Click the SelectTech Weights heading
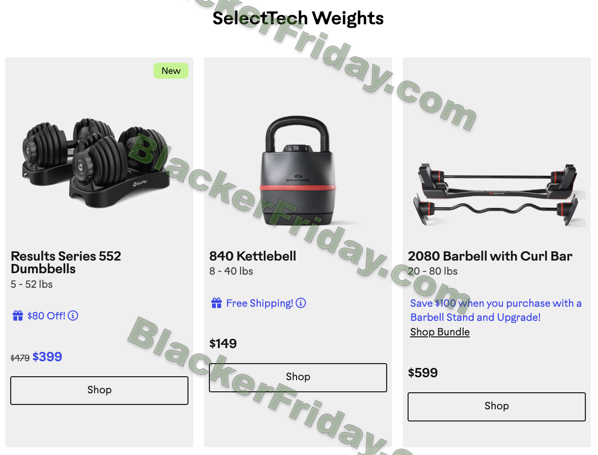 tap(298, 18)
